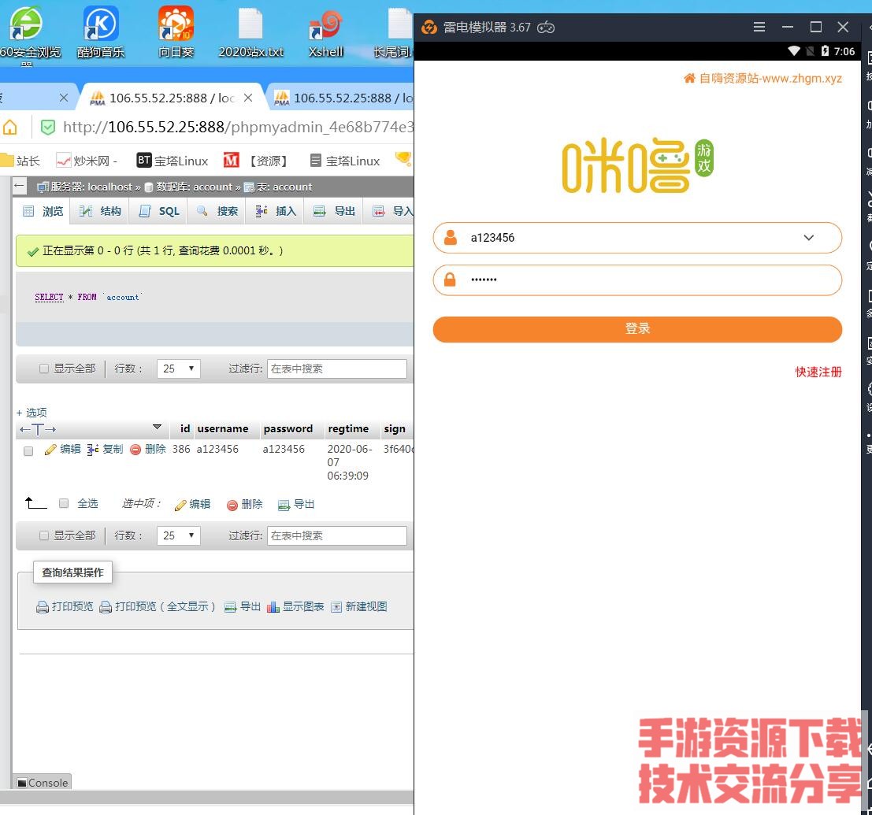Click the copy icon in the account row
872x815 pixels.
pyautogui.click(x=93, y=450)
